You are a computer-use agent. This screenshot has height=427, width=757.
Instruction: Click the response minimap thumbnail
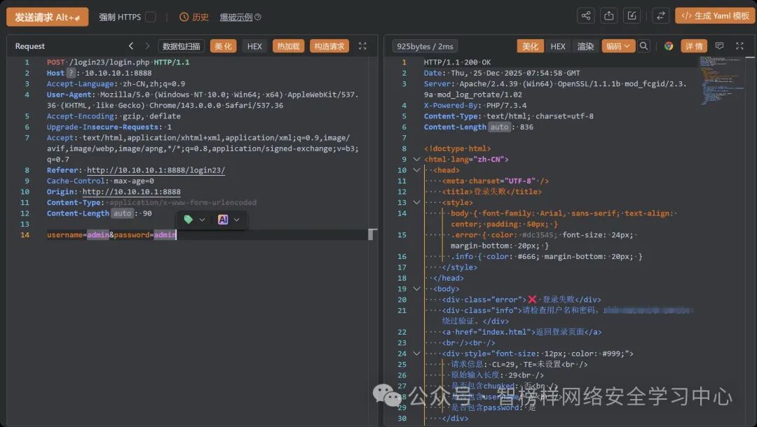(721, 80)
